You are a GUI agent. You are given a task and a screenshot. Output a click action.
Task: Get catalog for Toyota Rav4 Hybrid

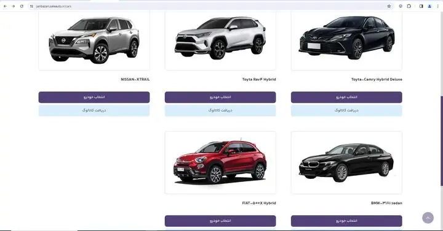pyautogui.click(x=220, y=110)
